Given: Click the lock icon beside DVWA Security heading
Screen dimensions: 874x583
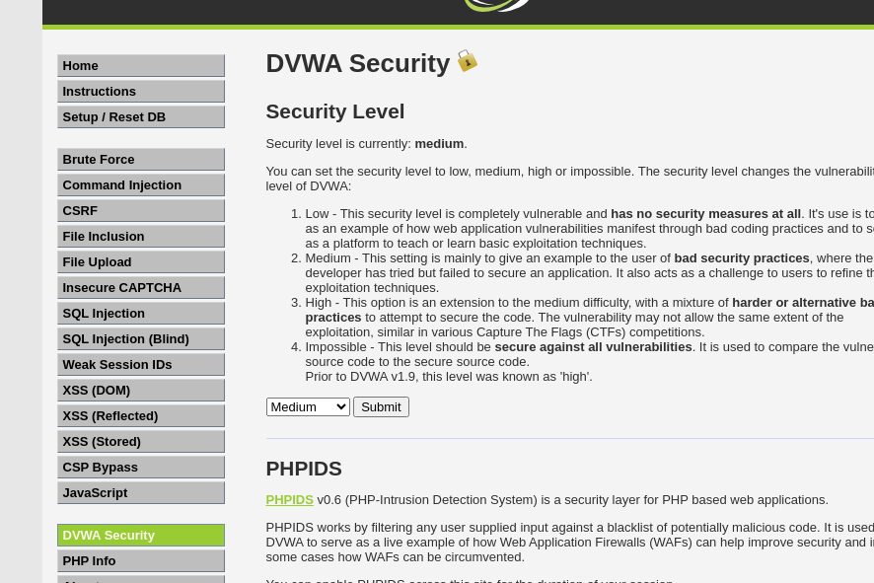Looking at the screenshot, I should (466, 60).
